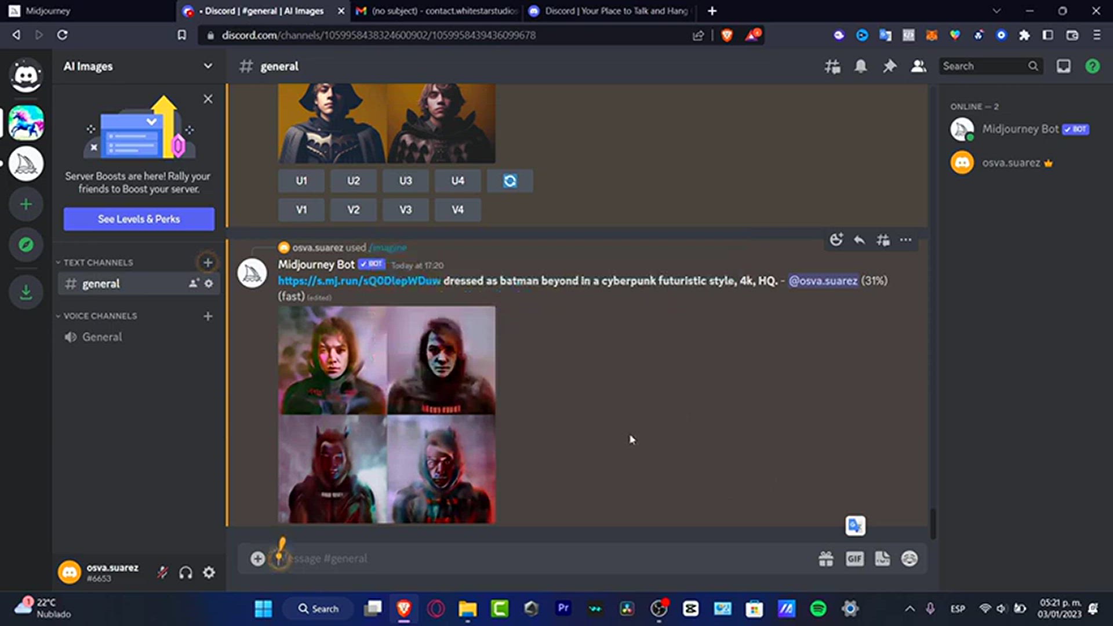
Task: Open notification settings bell icon
Action: pos(861,67)
